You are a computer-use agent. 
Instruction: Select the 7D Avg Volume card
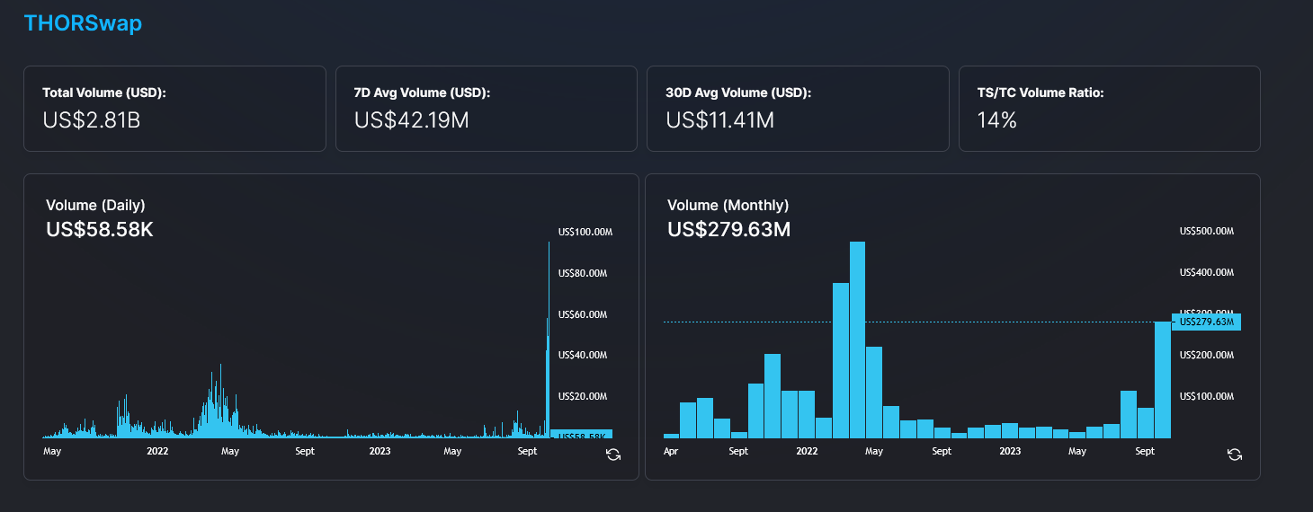click(486, 108)
